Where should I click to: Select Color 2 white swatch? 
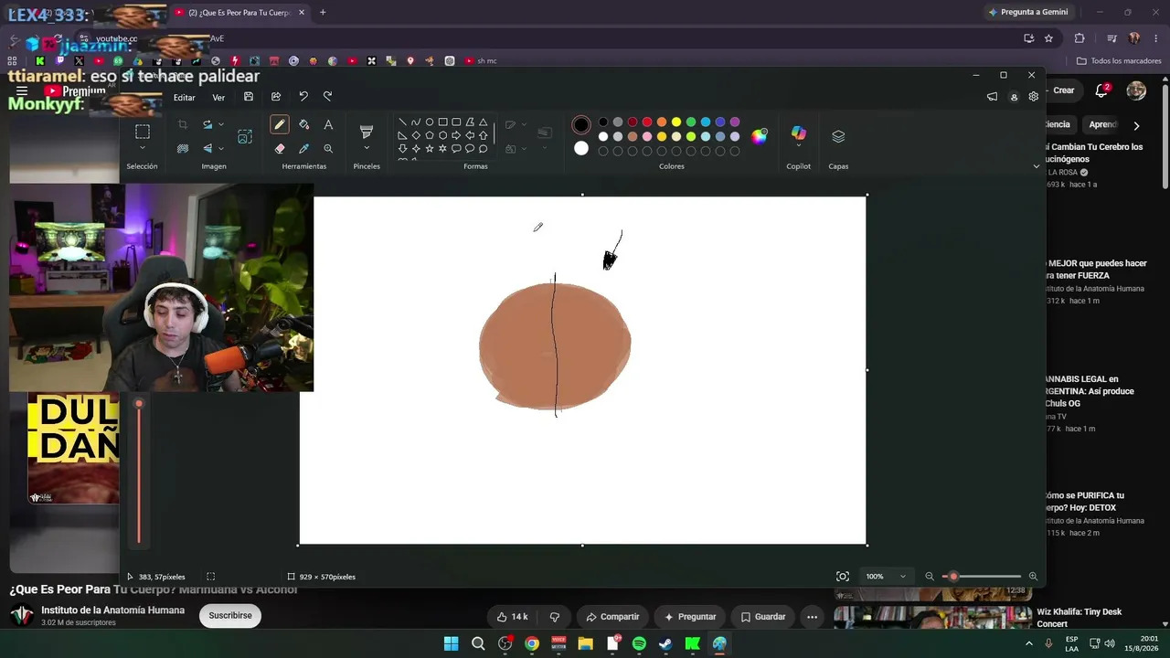[581, 148]
